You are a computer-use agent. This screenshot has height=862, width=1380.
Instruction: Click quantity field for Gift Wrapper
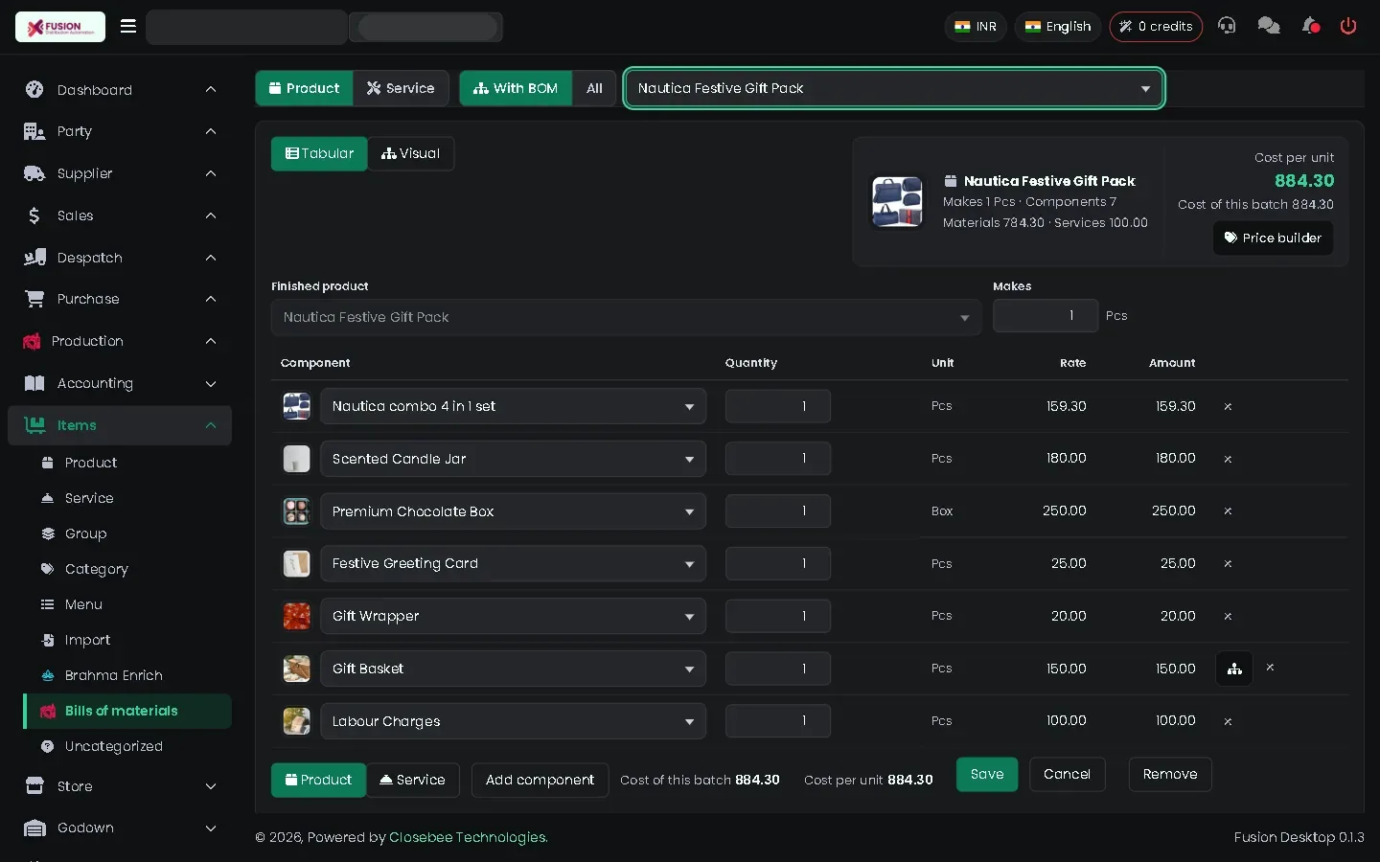click(x=777, y=616)
